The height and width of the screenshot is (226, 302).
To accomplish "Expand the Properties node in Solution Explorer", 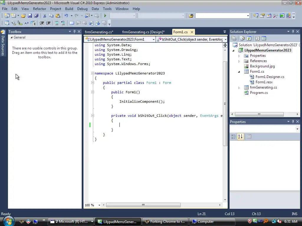I will click(239, 56).
